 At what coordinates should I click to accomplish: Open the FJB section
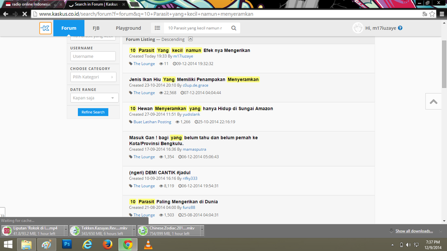point(96,28)
